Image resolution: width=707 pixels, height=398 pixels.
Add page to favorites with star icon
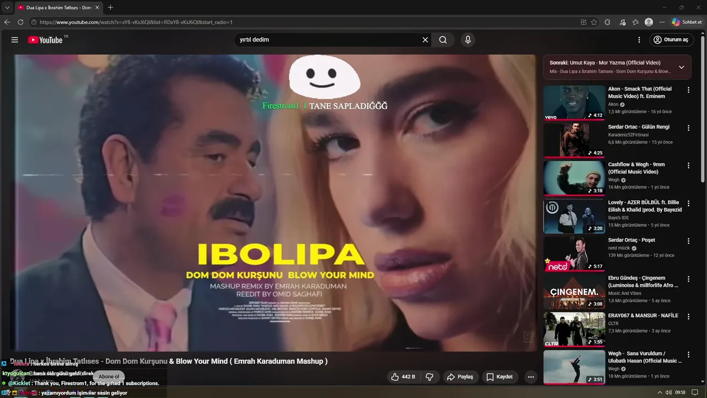coord(594,22)
